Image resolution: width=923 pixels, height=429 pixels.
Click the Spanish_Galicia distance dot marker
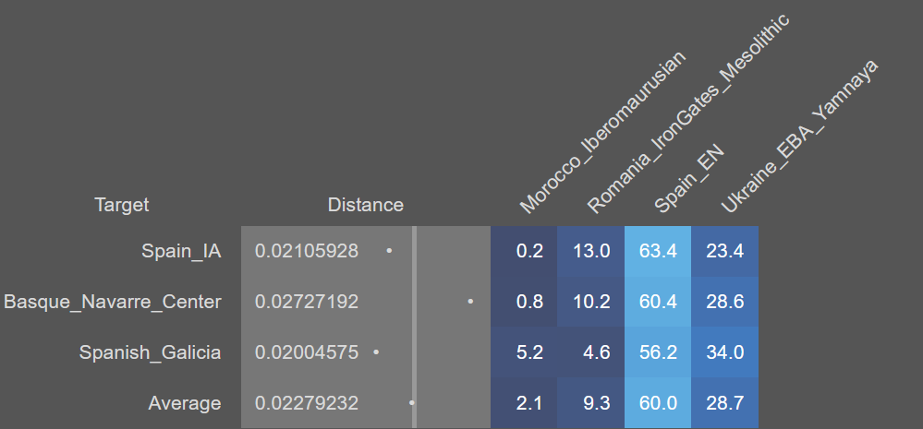376,352
